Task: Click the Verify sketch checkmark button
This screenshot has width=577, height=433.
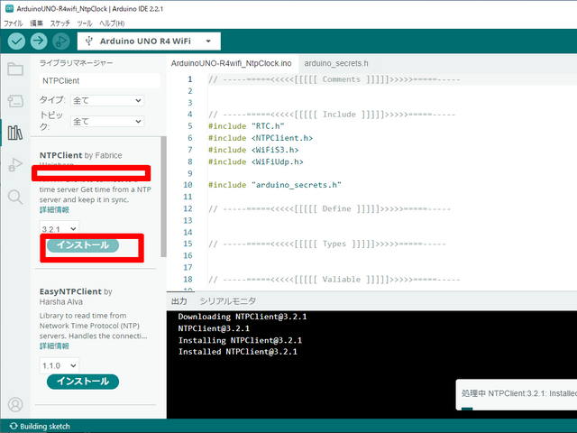Action: click(16, 41)
